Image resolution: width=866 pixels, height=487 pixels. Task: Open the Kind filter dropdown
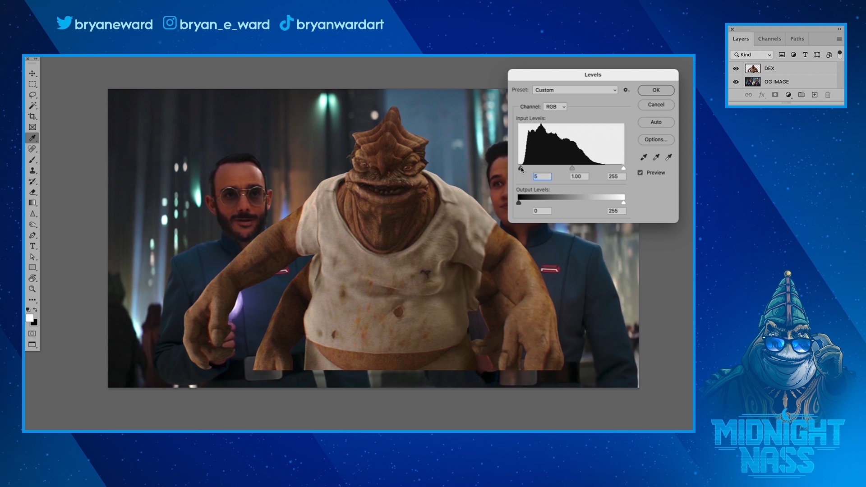click(x=751, y=55)
